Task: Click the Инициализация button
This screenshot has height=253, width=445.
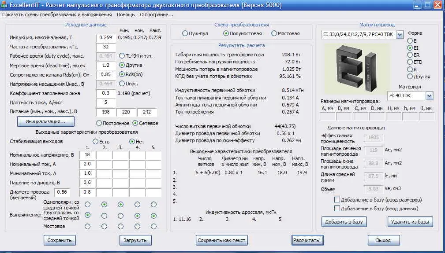Action: coord(45,121)
